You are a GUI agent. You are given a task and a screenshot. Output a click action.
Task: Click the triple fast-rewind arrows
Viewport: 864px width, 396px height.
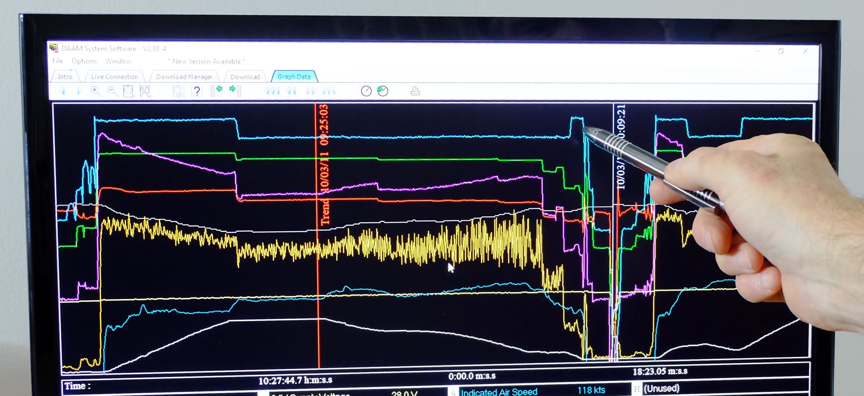point(272,91)
